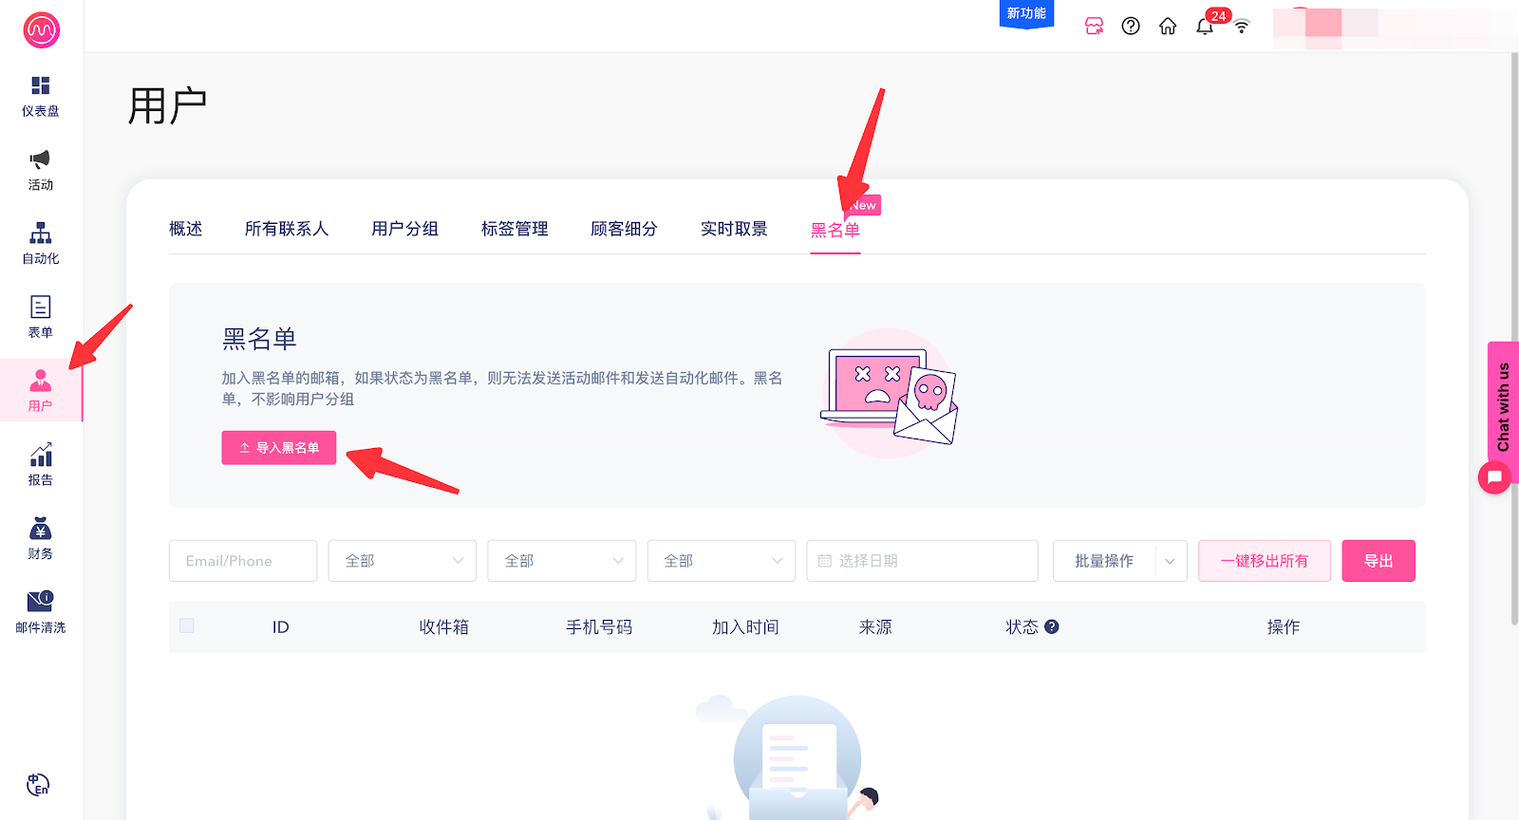Expand the 批量操作 bulk actions dropdown
The width and height of the screenshot is (1519, 820).
coord(1119,561)
